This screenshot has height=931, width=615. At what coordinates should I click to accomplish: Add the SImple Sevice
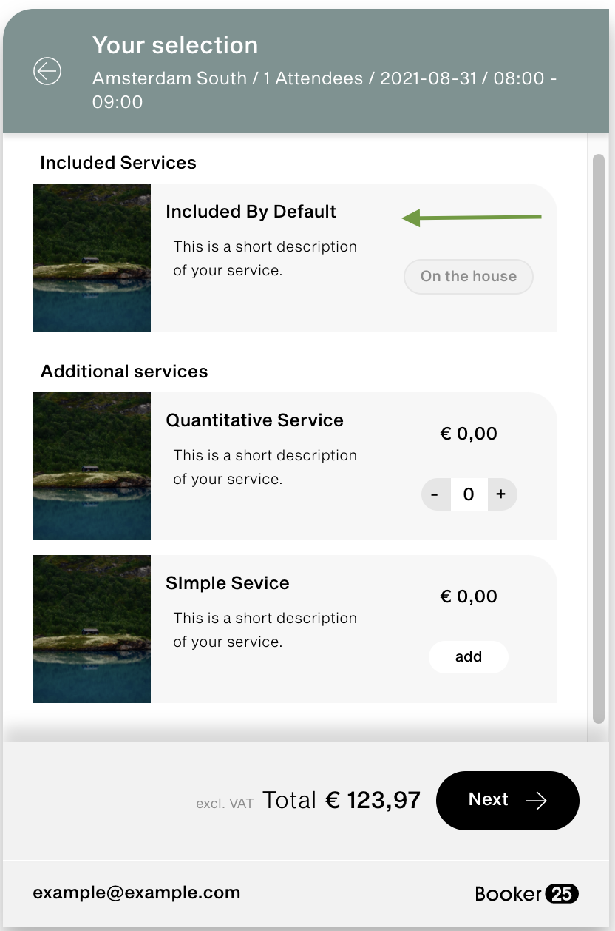[469, 657]
